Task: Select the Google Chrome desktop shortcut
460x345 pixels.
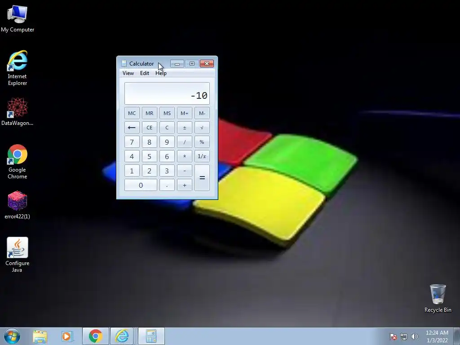Action: coord(18,161)
